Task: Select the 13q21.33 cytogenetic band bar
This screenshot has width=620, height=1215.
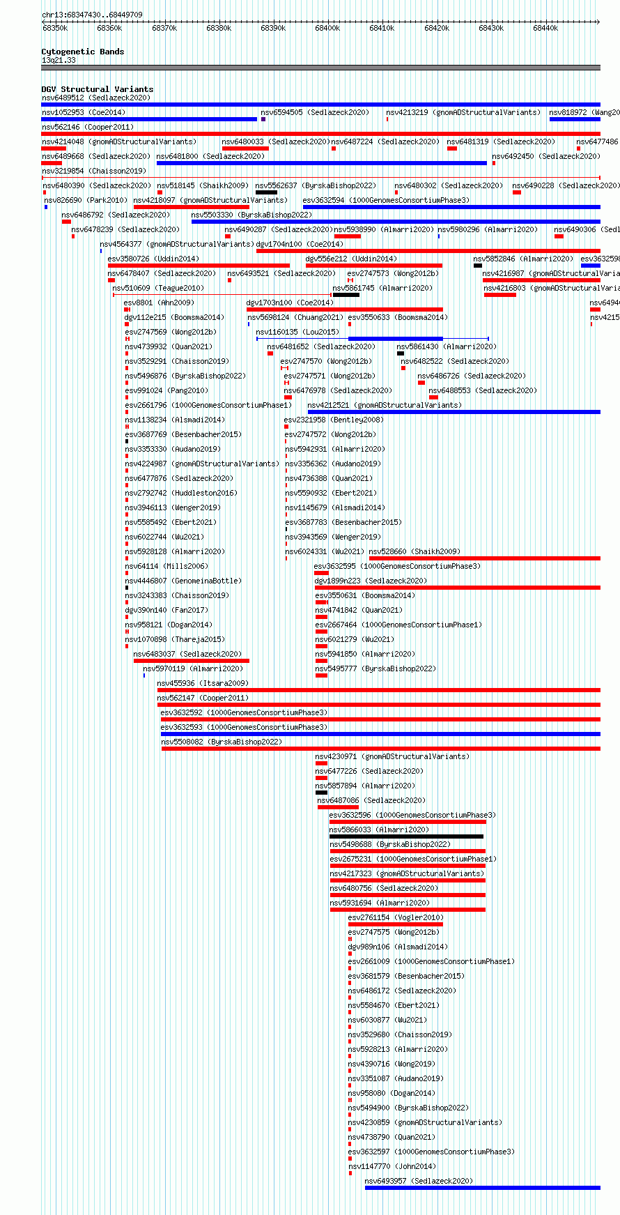Action: click(320, 68)
